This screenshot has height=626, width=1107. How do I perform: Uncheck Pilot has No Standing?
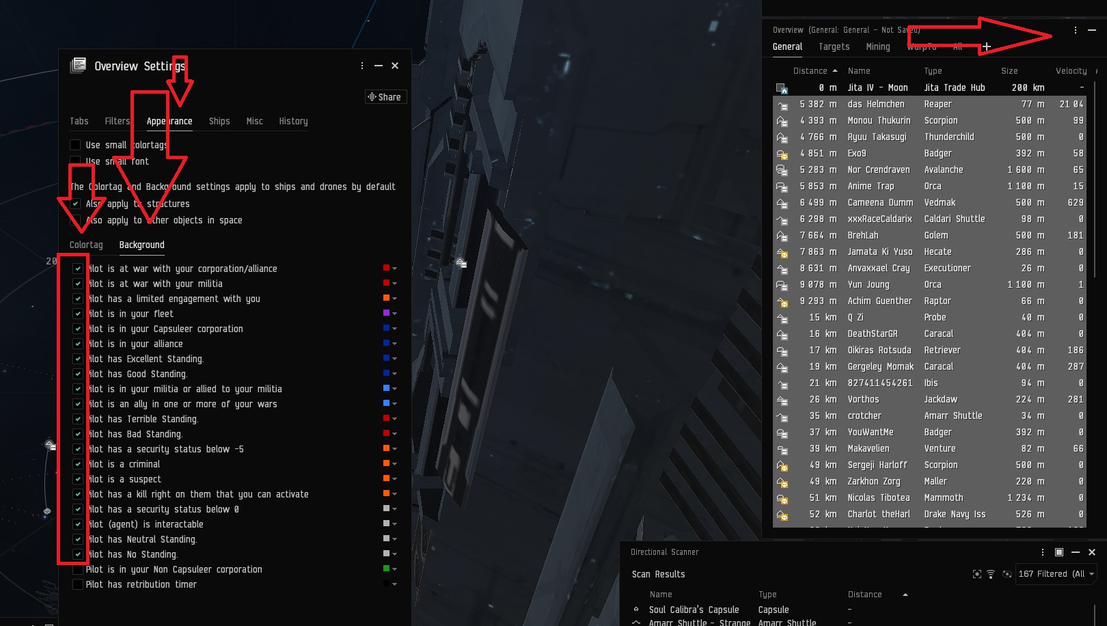tap(78, 554)
